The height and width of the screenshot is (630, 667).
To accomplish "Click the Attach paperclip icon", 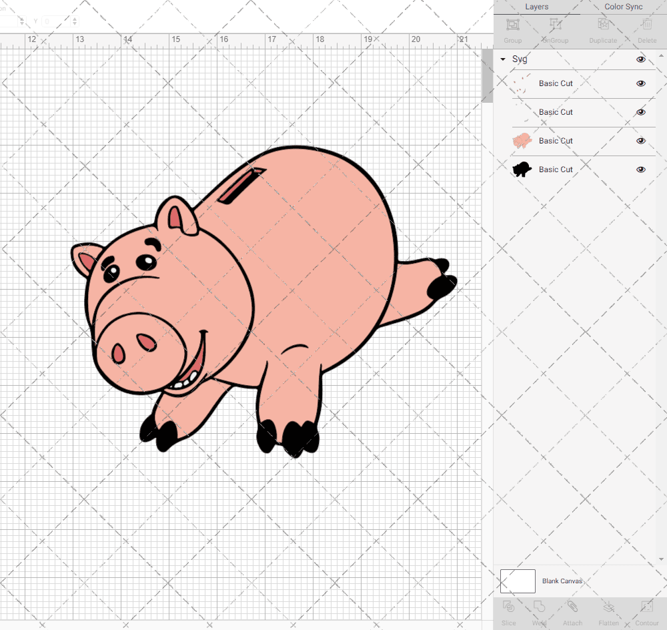I will 572,606.
